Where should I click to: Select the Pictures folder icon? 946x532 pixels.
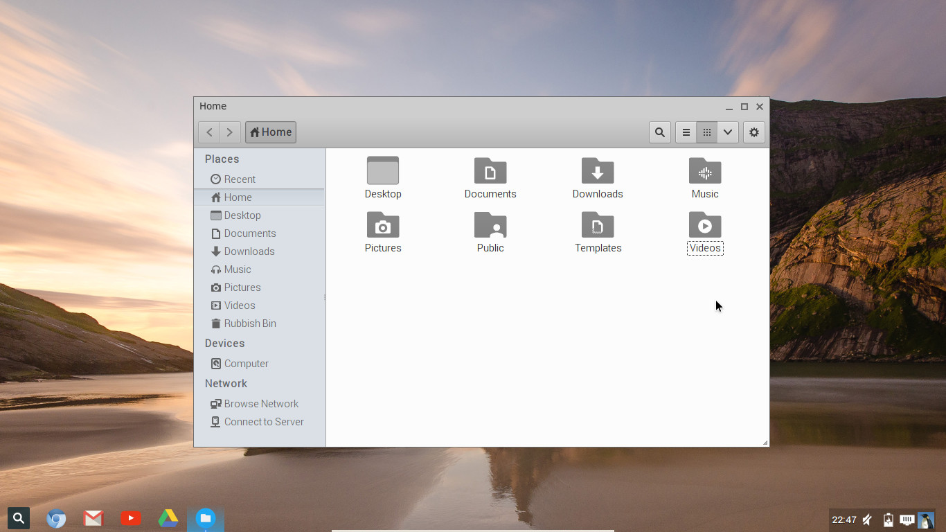point(383,224)
